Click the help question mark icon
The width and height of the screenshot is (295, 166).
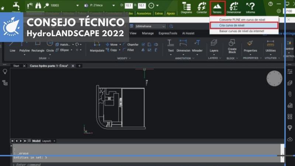[271, 4]
